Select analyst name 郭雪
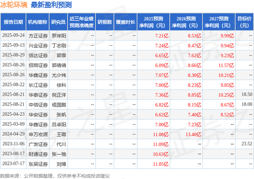This screenshot has height=179, width=254. pyautogui.click(x=61, y=55)
